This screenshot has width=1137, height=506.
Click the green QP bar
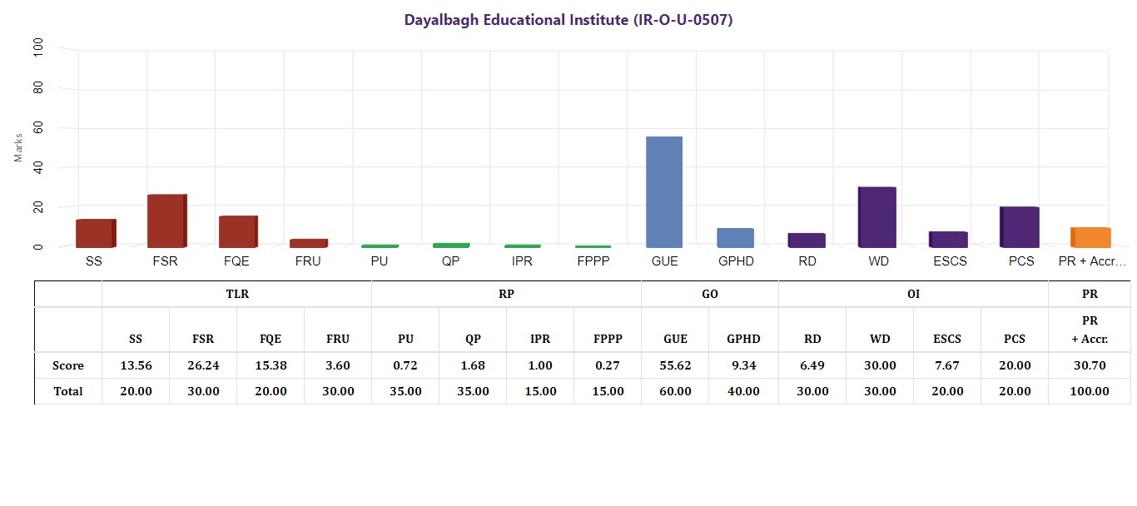(451, 246)
